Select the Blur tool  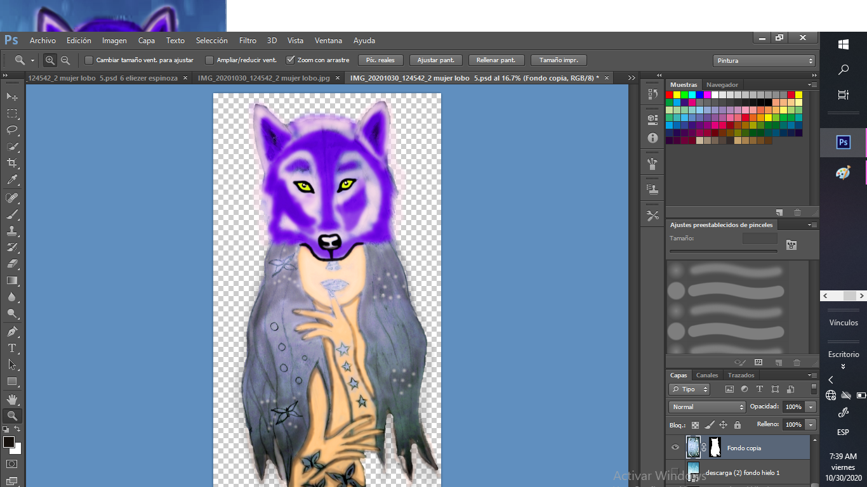tap(12, 297)
